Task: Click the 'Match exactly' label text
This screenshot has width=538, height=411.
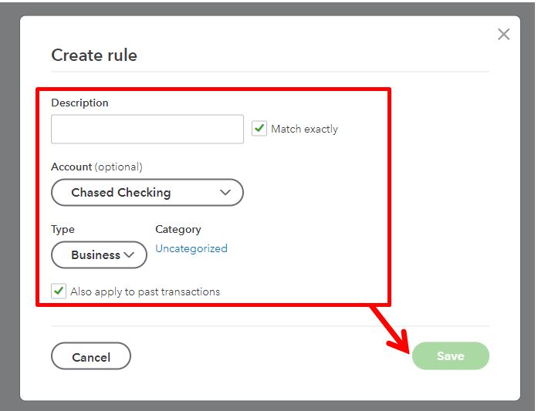Action: 304,129
